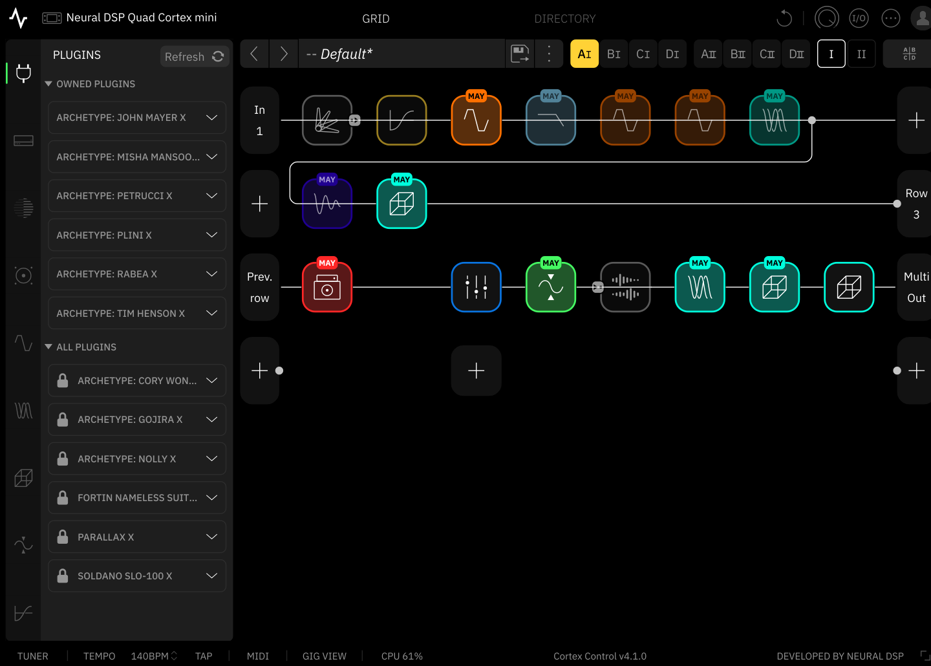Select scene B I
Viewport: 931px width, 666px height.
point(614,54)
